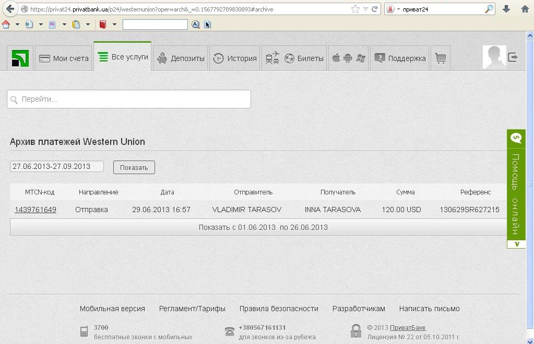Click reference 130629SR627215 cell

point(469,210)
